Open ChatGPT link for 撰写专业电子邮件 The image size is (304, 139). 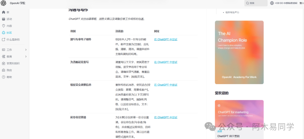pyautogui.click(x=166, y=39)
